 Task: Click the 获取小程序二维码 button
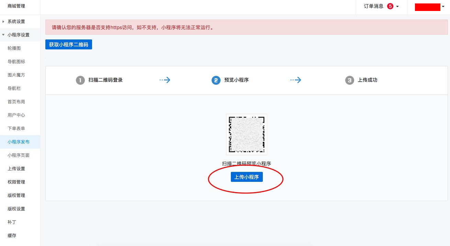pos(69,45)
